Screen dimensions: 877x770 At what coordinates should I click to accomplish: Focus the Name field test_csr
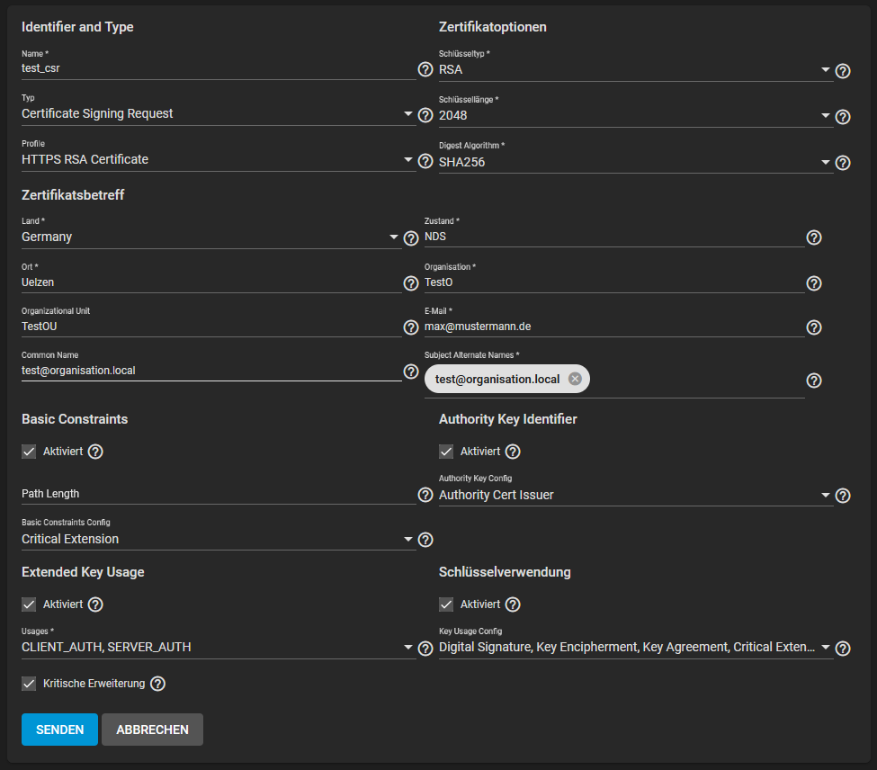(219, 68)
